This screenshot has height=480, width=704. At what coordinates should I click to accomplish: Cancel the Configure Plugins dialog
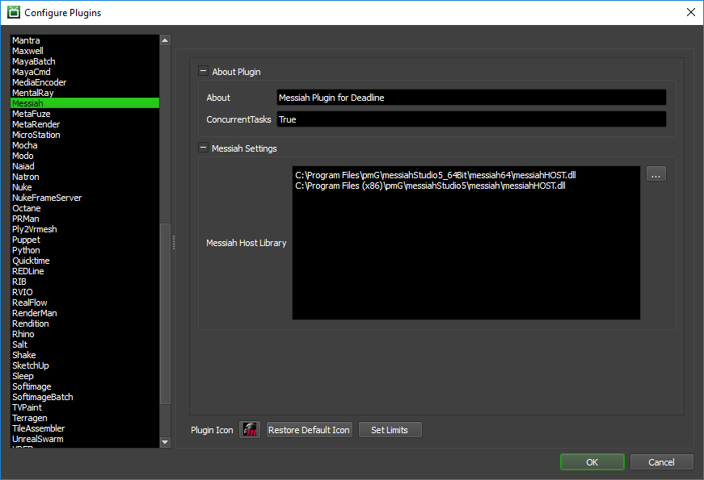pyautogui.click(x=661, y=462)
